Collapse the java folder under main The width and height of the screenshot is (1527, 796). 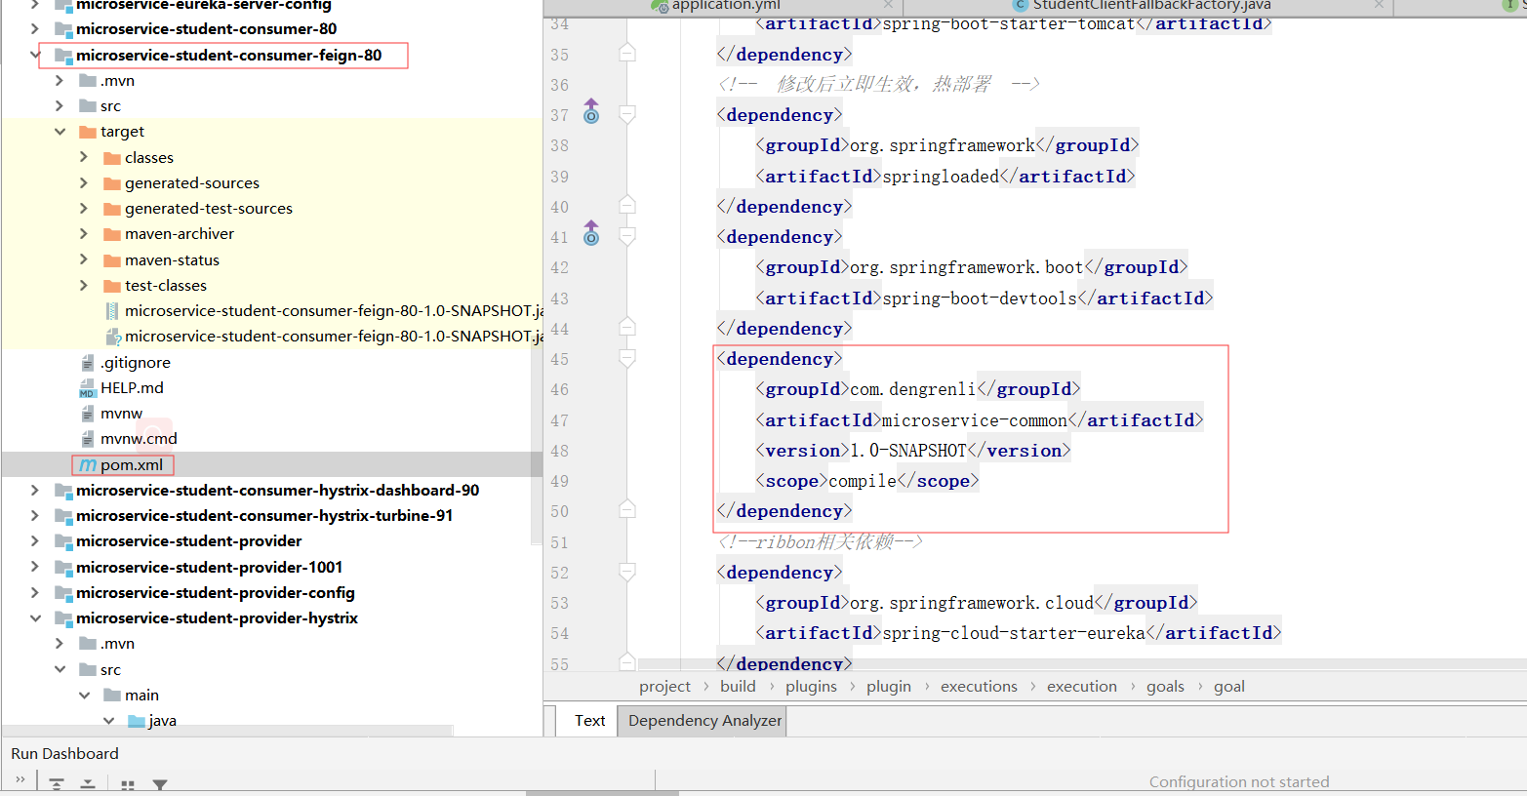pos(108,720)
